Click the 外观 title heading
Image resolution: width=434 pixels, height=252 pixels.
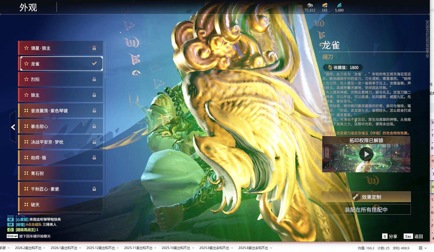(28, 8)
